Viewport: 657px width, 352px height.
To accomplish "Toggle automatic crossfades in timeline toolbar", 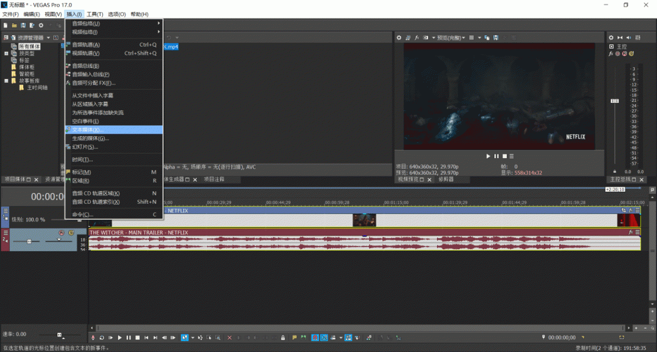I will 324,337.
